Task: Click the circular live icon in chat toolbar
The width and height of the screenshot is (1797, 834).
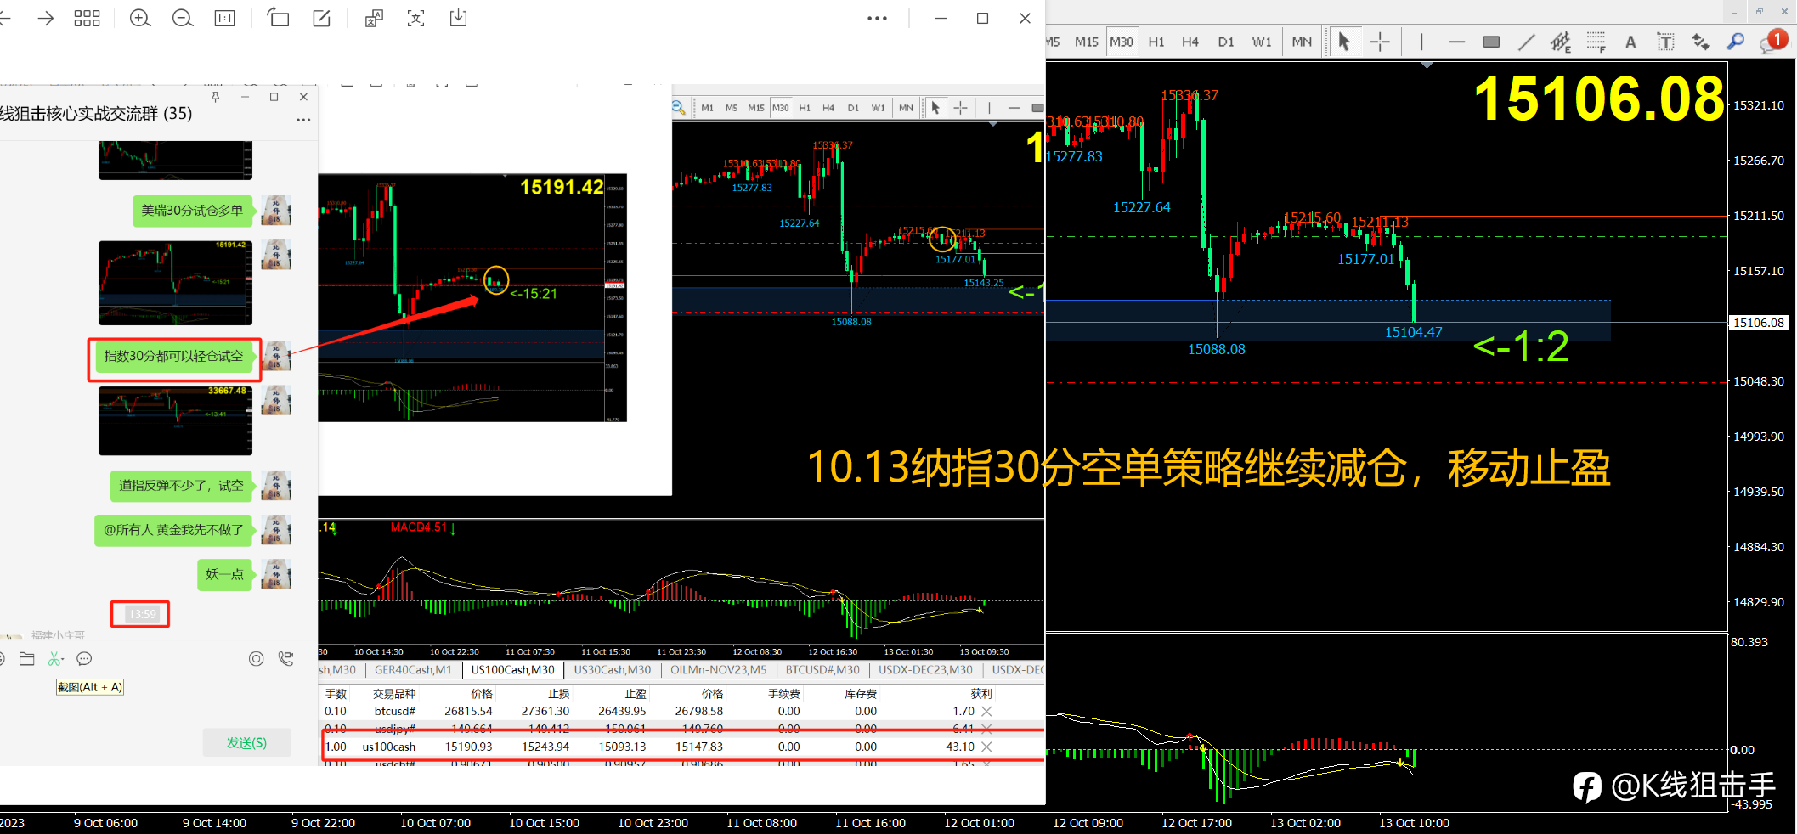Action: pos(256,659)
